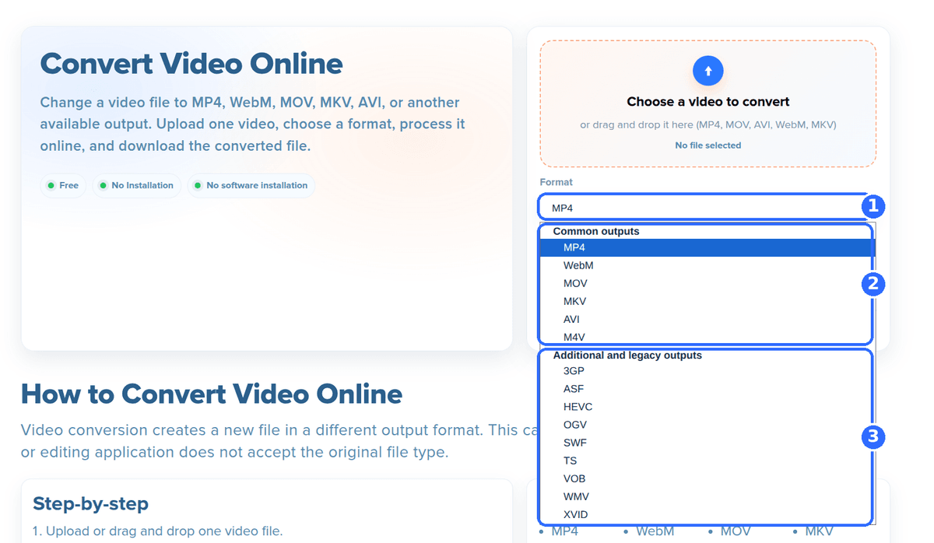Image resolution: width=934 pixels, height=543 pixels.
Task: Click the blue upload arrow icon
Action: coord(708,71)
